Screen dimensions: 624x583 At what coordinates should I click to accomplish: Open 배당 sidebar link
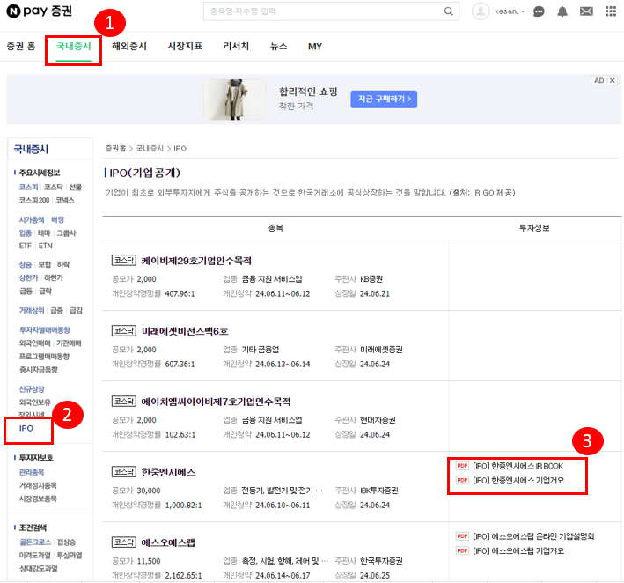[58, 220]
